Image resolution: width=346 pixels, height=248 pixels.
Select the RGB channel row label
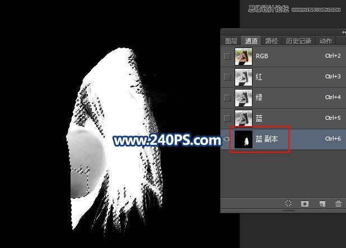pyautogui.click(x=261, y=56)
